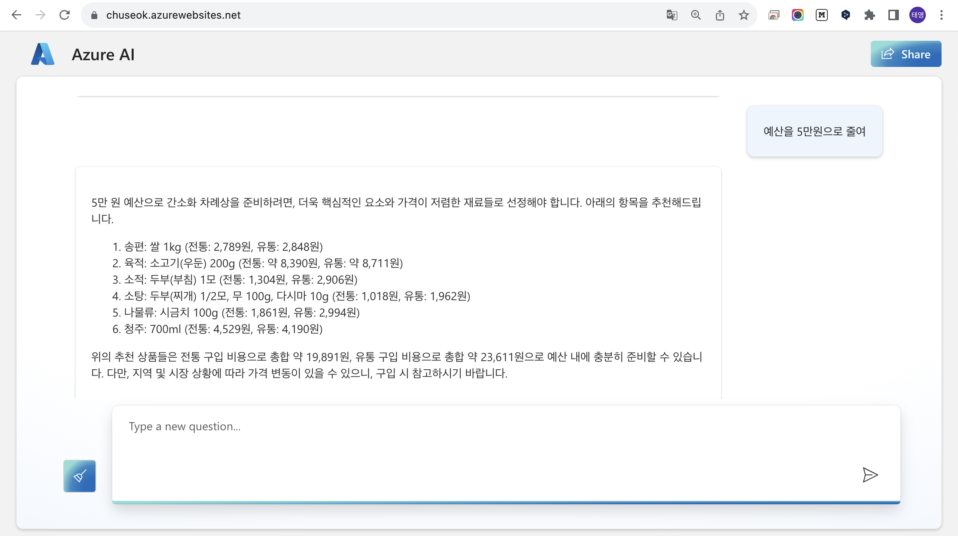Open the Medium M extension
This screenshot has height=536, width=958.
tap(821, 15)
